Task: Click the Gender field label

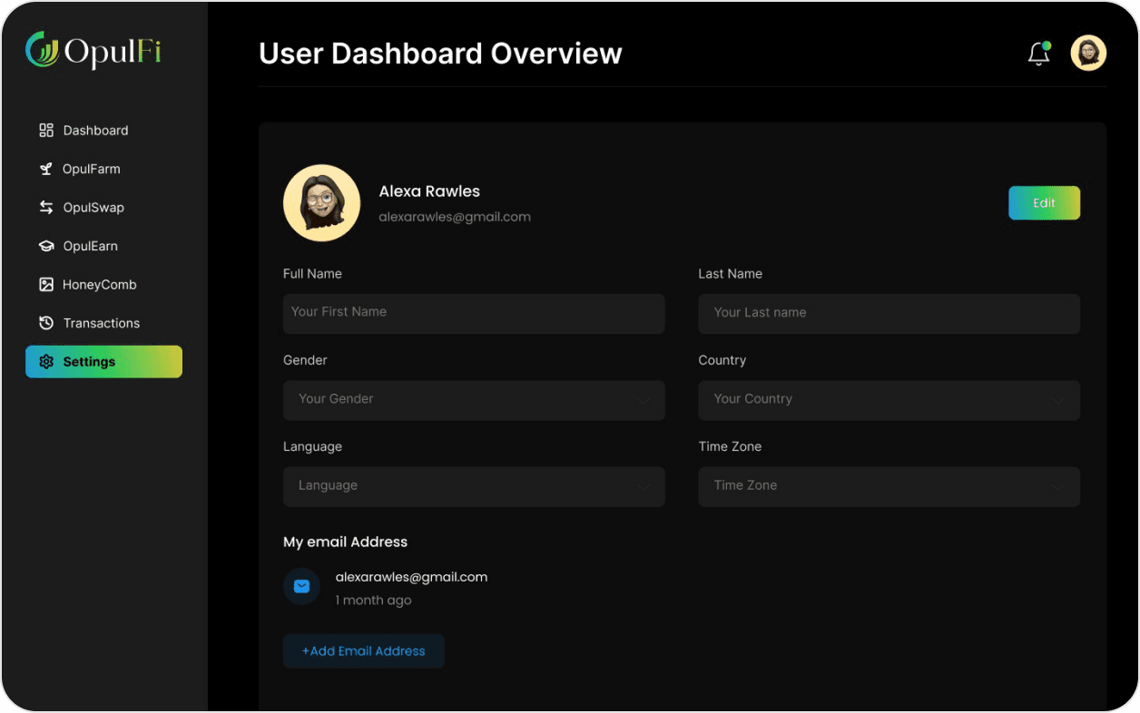Action: coord(305,360)
